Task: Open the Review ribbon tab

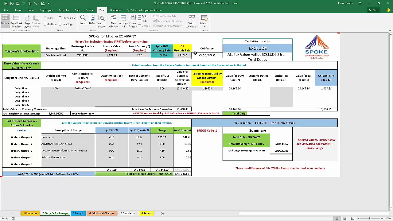Action: tap(89, 10)
